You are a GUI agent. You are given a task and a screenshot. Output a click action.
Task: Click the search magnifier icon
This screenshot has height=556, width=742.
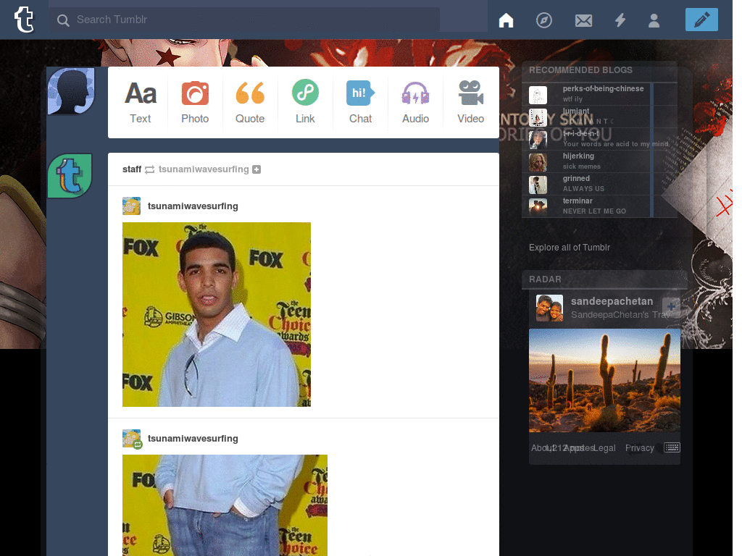(x=63, y=20)
